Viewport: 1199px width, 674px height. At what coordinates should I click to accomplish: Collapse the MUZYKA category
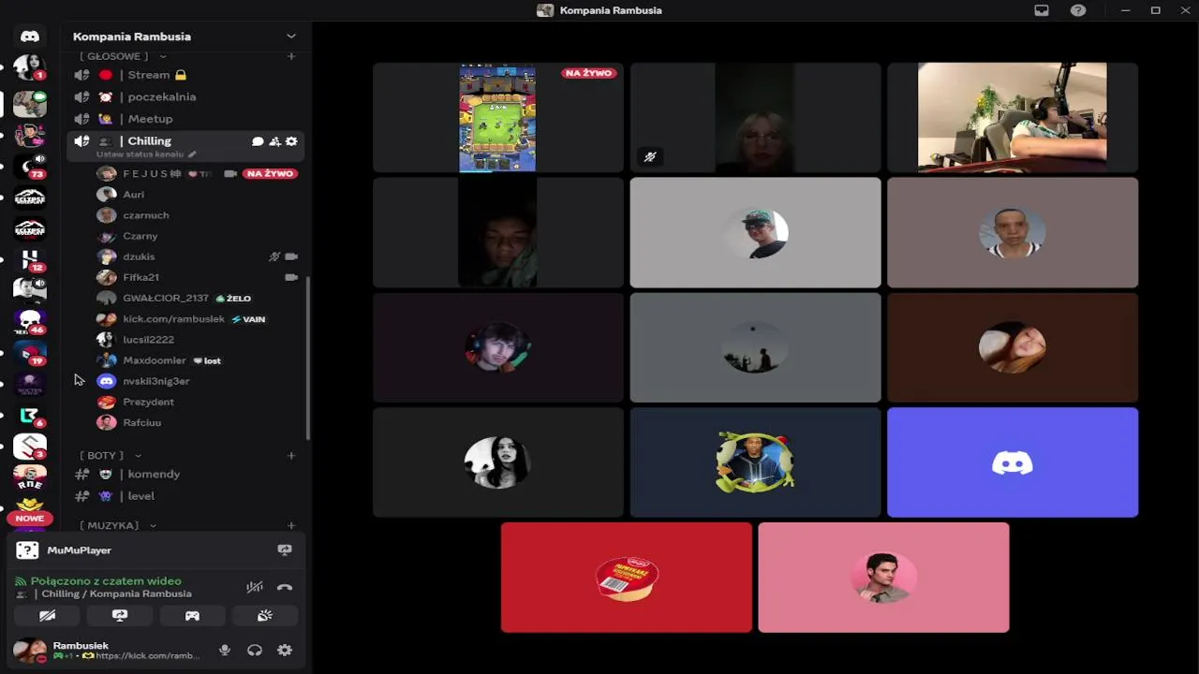pyautogui.click(x=118, y=525)
